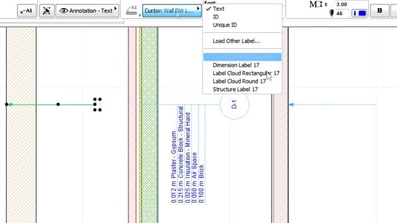Click the '0.025 m Insulation - Mineral Hard' text
The width and height of the screenshot is (397, 223).
click(187, 158)
